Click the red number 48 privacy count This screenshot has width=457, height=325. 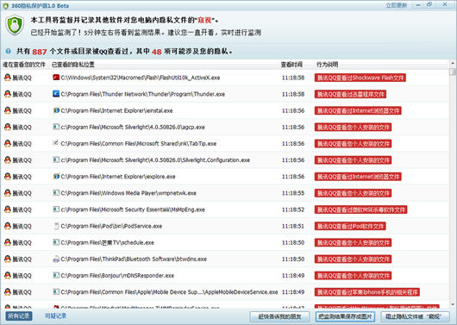(157, 52)
